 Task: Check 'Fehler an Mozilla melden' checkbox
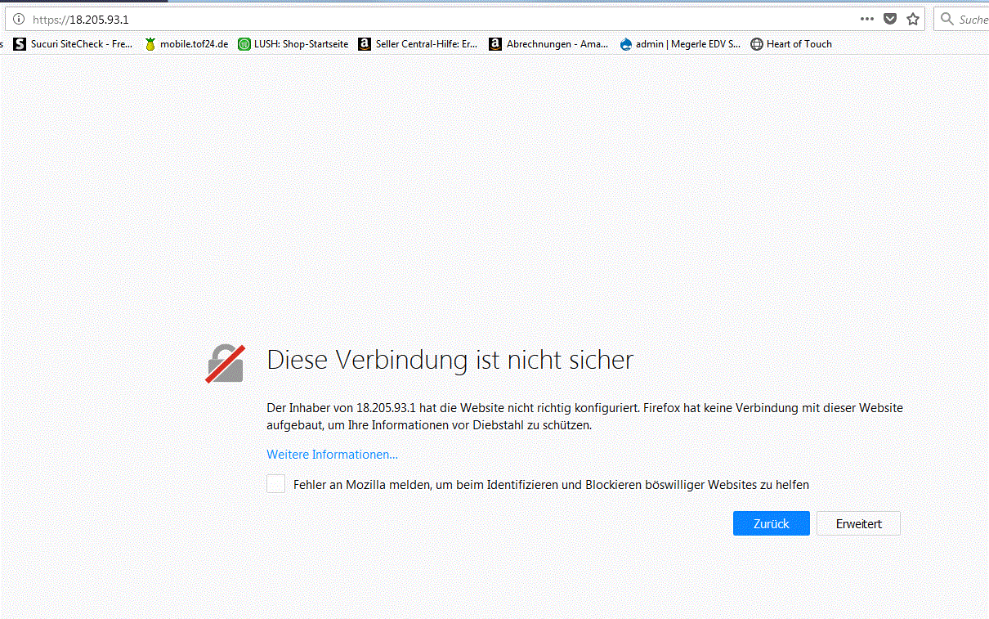click(x=276, y=484)
